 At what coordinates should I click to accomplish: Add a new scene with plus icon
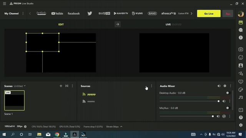[61, 86]
